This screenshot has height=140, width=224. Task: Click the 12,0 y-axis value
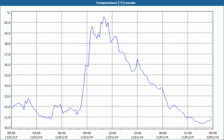(8, 107)
